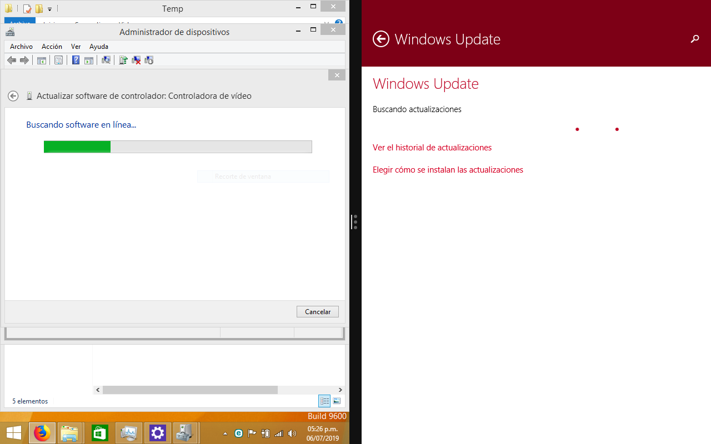This screenshot has height=444, width=711.
Task: Toggle console tree icon in Device Manager toolbar
Action: pyautogui.click(x=42, y=60)
